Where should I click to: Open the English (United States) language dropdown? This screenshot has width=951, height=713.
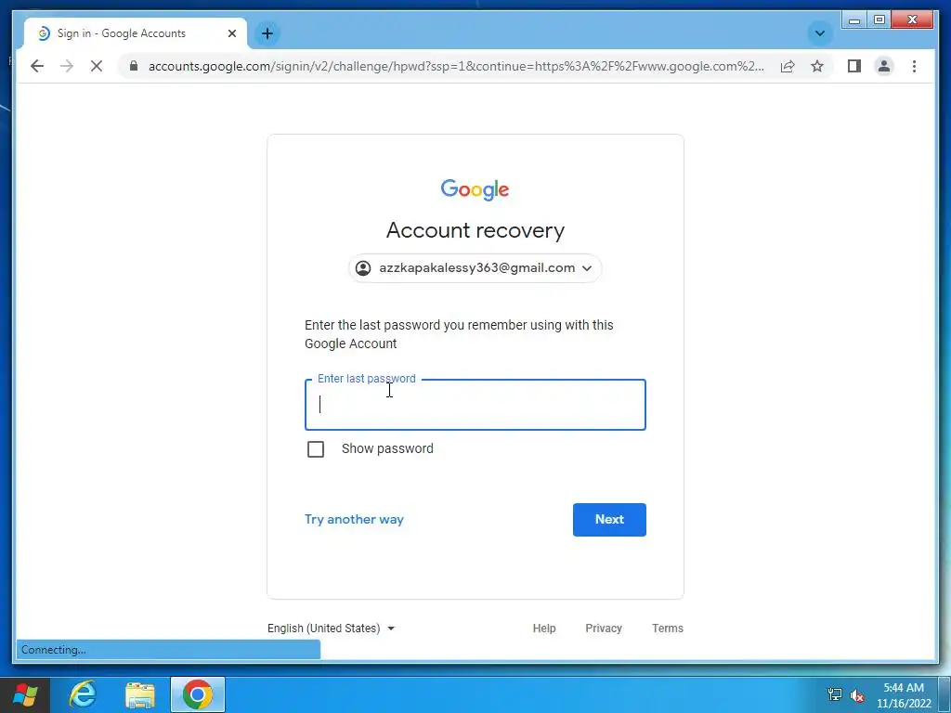332,629
